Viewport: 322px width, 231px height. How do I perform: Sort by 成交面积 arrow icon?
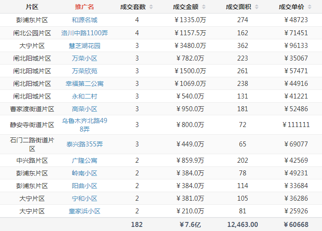(257, 7)
